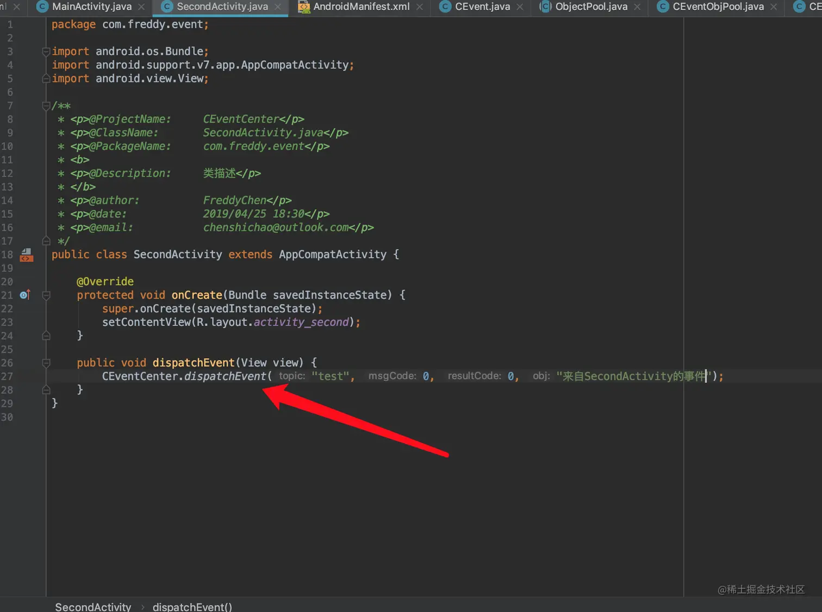822x612 pixels.
Task: Place cursor on the AppCompatActivity import line
Action: (203, 65)
